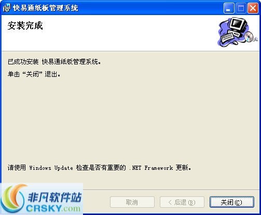
Task: Click the 非凡软件站 watermark text
Action: click(54, 197)
